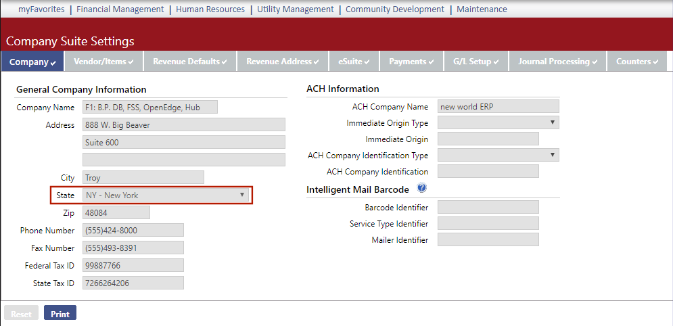Select the Counters tab
The width and height of the screenshot is (673, 326).
(x=637, y=62)
